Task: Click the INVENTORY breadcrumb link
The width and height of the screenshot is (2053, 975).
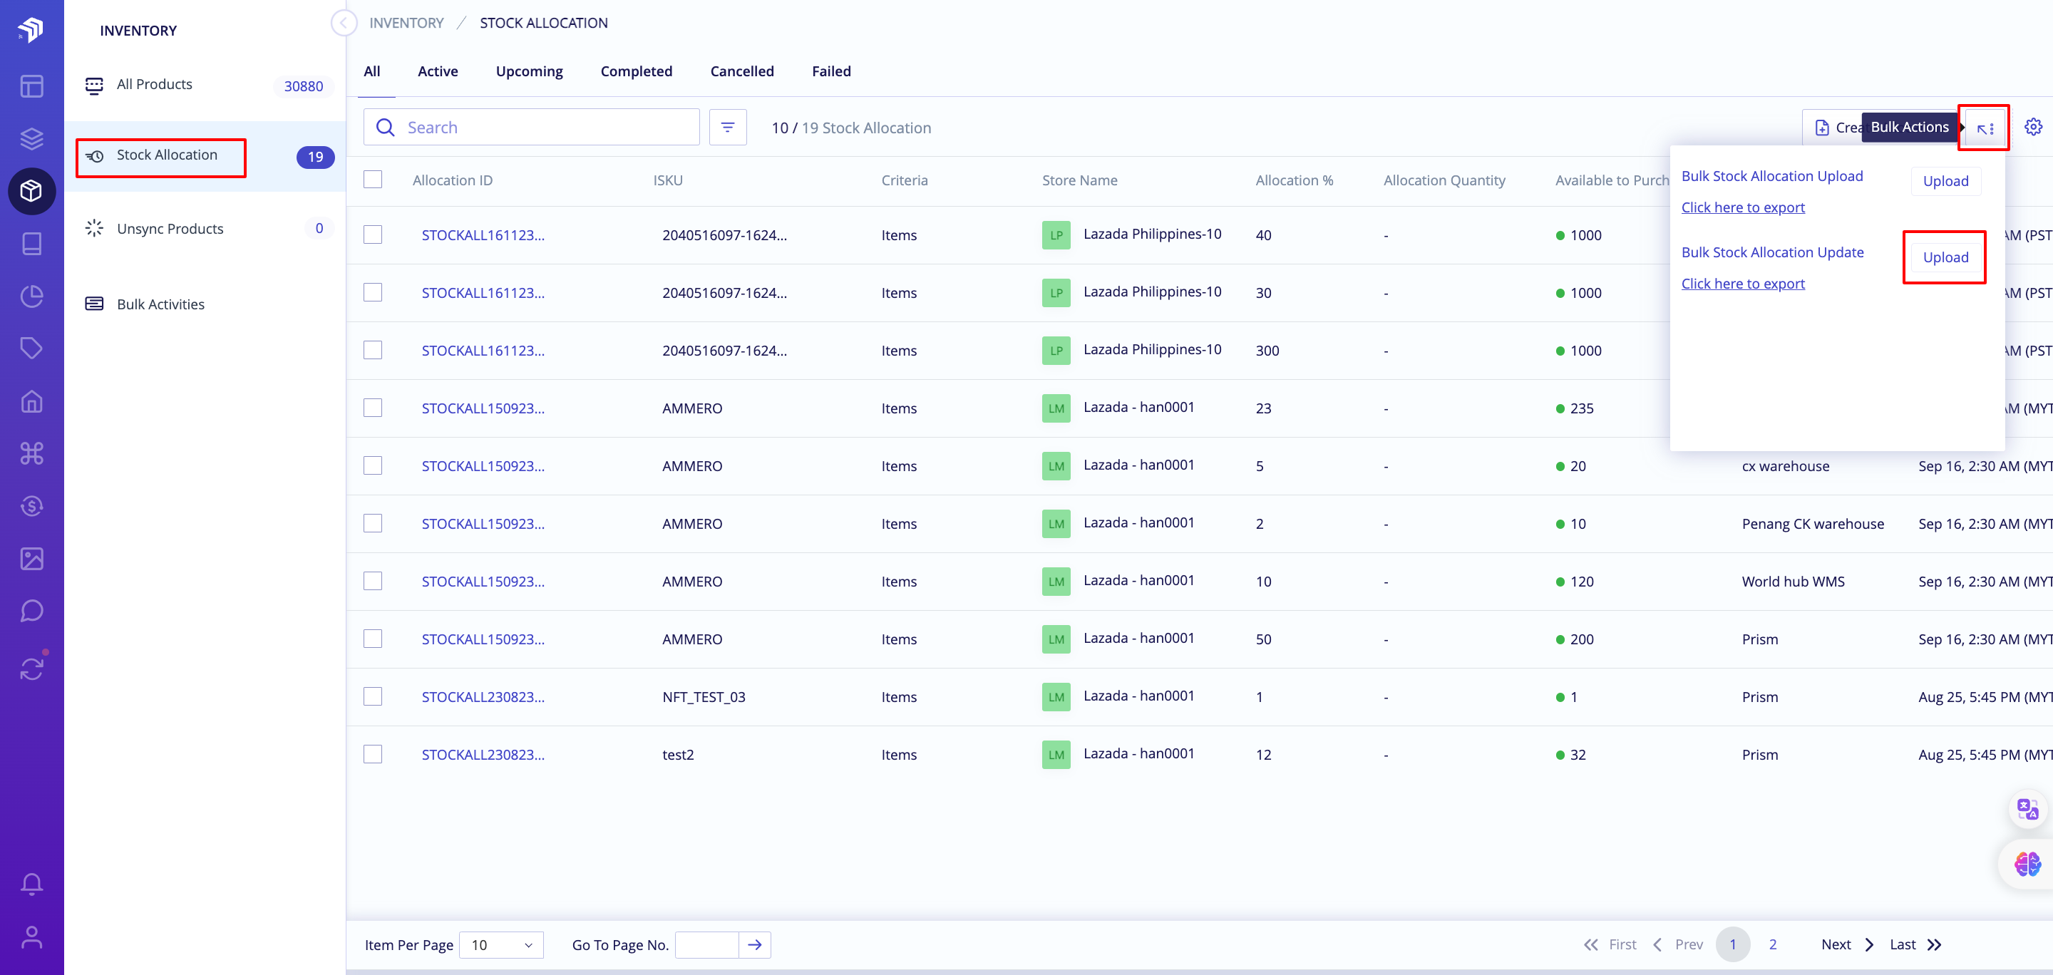Action: pos(406,23)
